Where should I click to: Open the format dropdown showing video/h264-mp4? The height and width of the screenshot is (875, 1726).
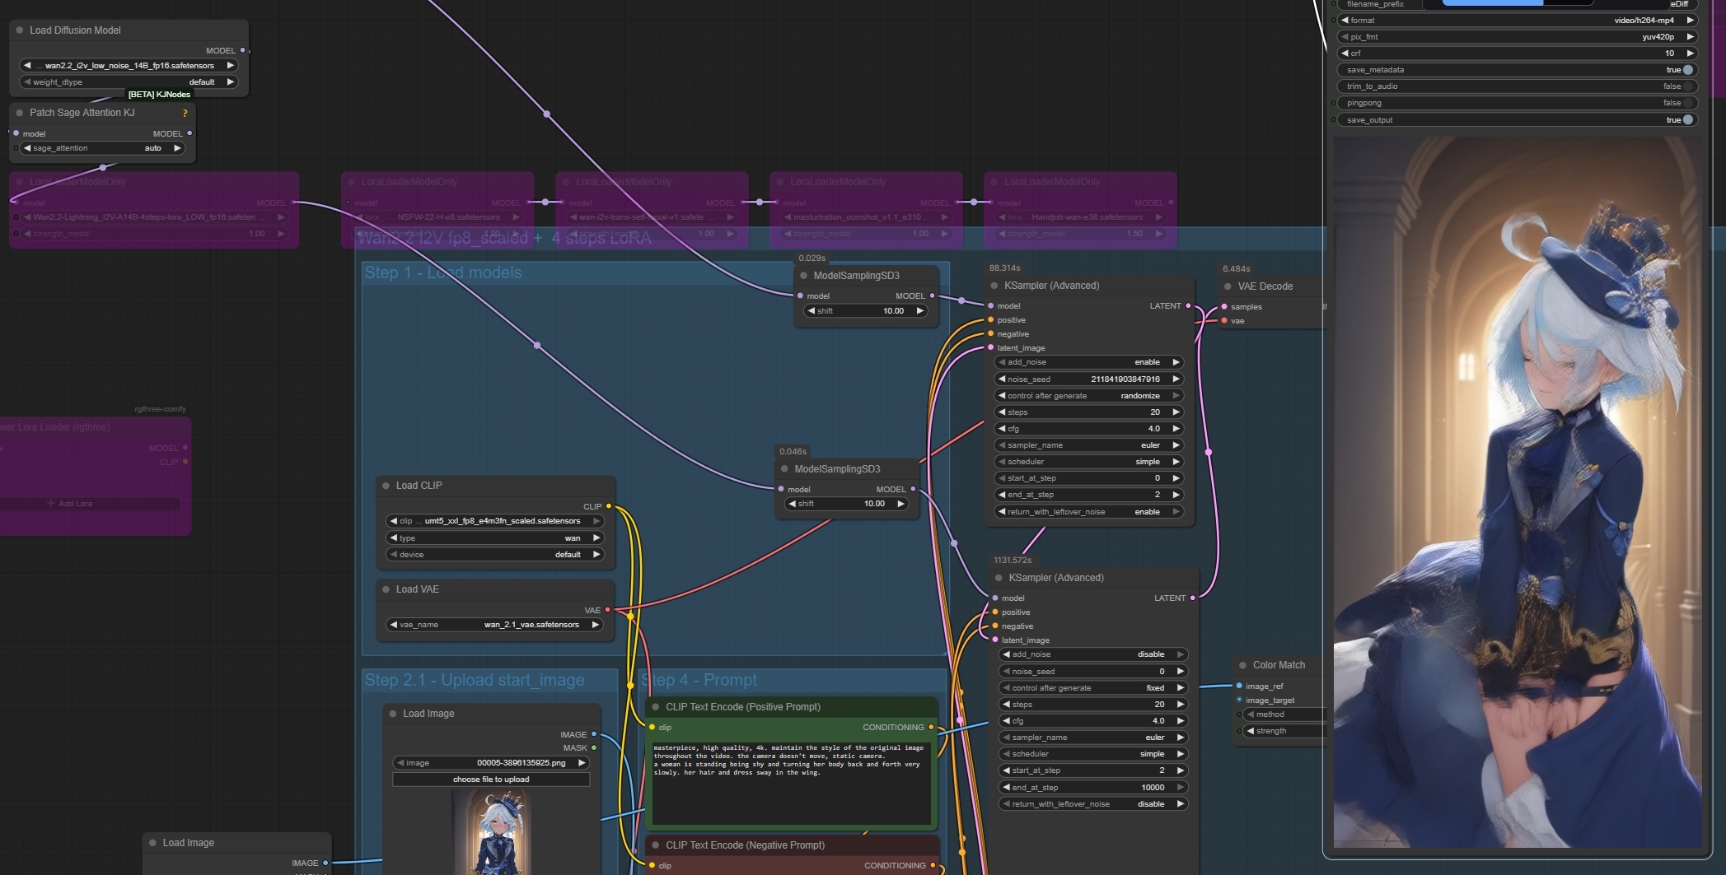click(1516, 21)
